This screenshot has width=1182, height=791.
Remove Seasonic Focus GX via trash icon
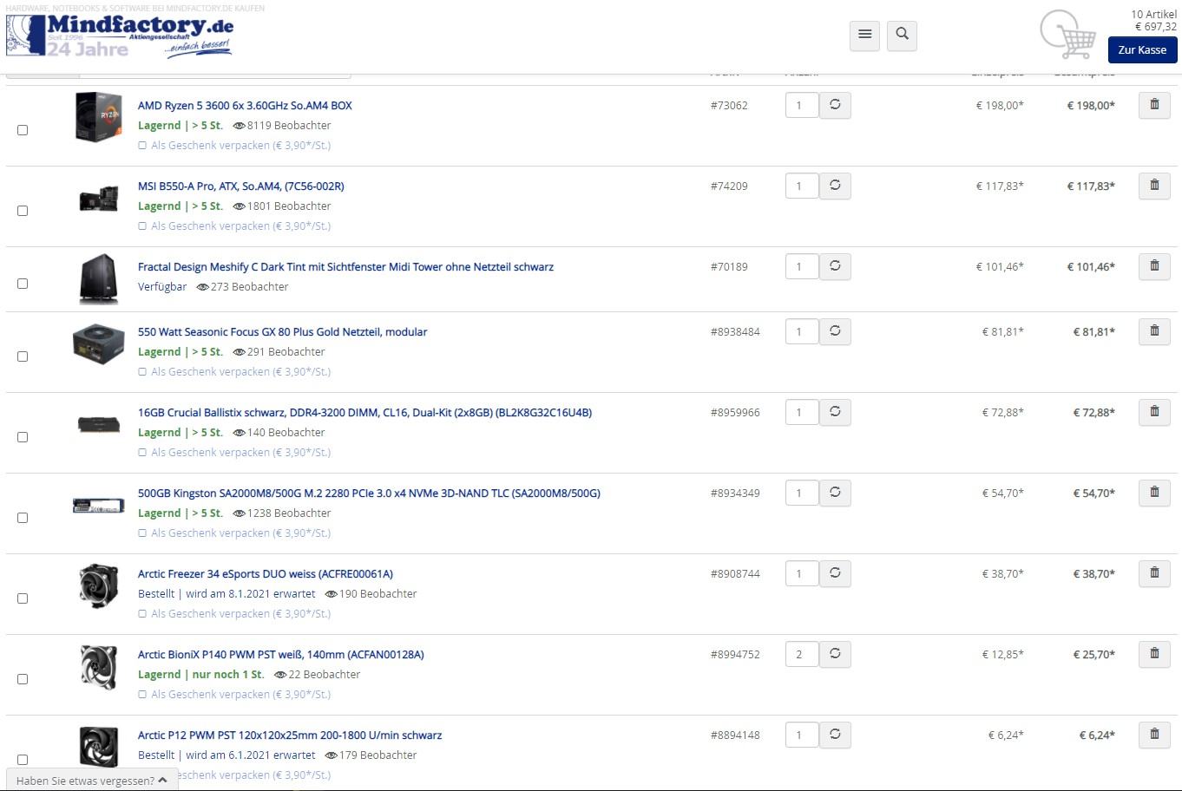coord(1154,331)
